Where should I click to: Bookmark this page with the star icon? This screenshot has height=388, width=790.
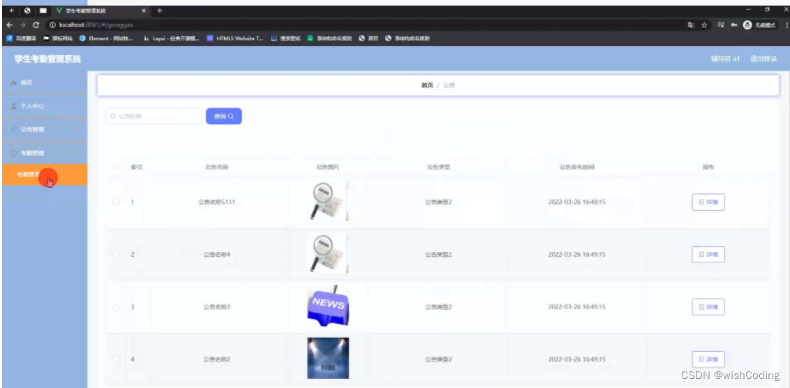(704, 24)
